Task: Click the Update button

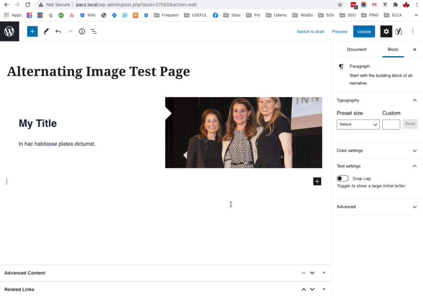Action: (364, 32)
